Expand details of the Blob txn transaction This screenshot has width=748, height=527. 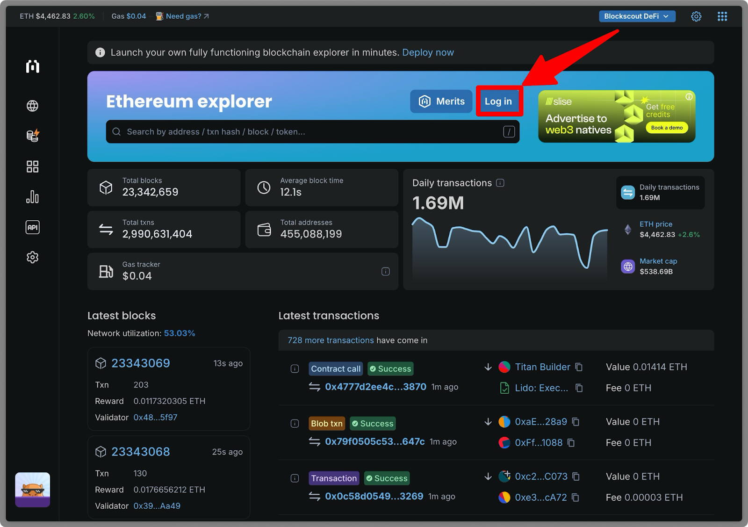[295, 424]
